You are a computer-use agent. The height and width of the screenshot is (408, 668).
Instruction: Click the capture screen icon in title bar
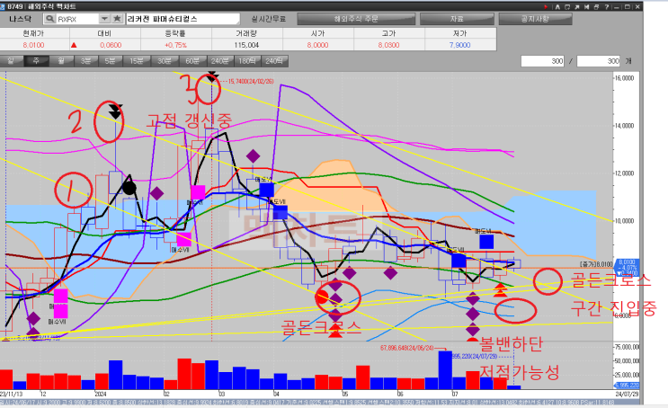pyautogui.click(x=567, y=7)
